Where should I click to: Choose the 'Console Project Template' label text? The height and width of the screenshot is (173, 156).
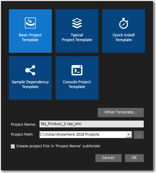click(77, 84)
